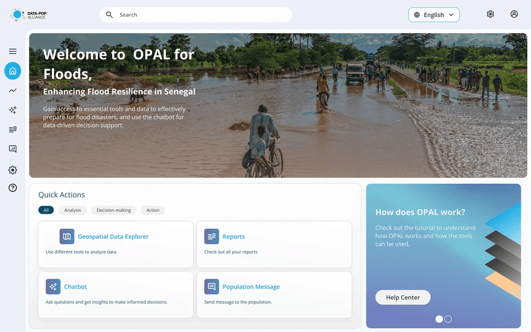
Task: Open the hamburger menu in sidebar
Action: (12, 51)
